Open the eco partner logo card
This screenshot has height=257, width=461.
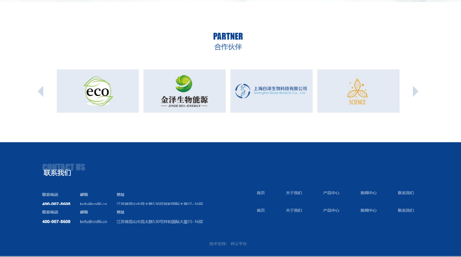pyautogui.click(x=98, y=91)
